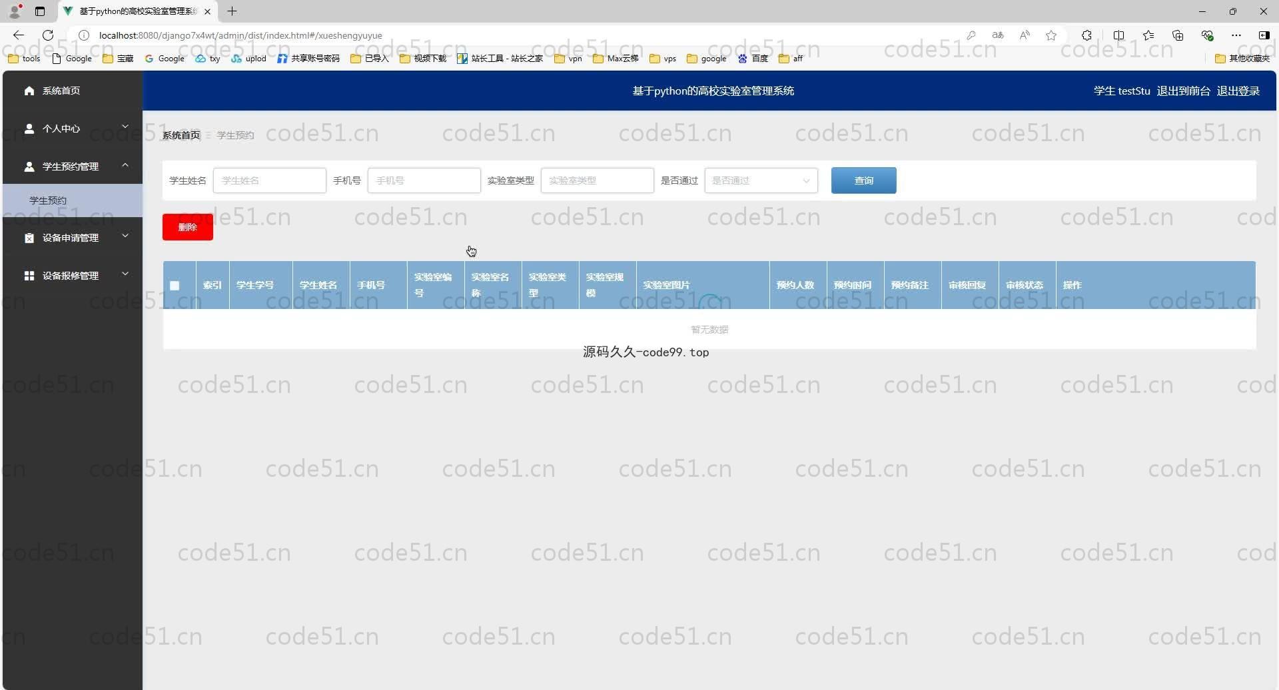Open the 是否通过 dropdown
This screenshot has height=690, width=1279.
tap(761, 180)
